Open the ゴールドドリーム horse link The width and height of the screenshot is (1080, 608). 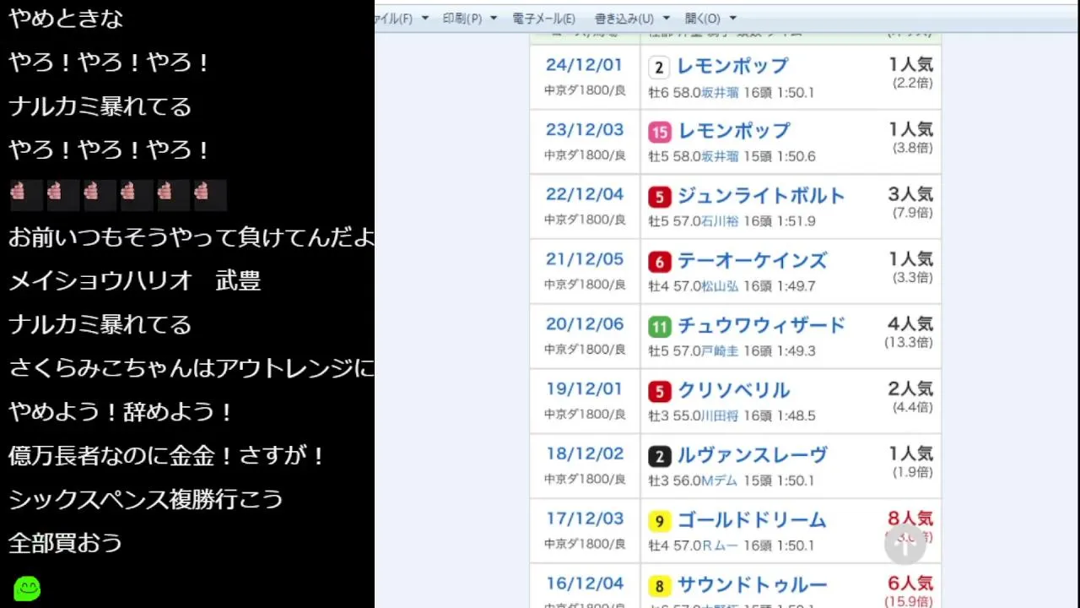pyautogui.click(x=752, y=520)
